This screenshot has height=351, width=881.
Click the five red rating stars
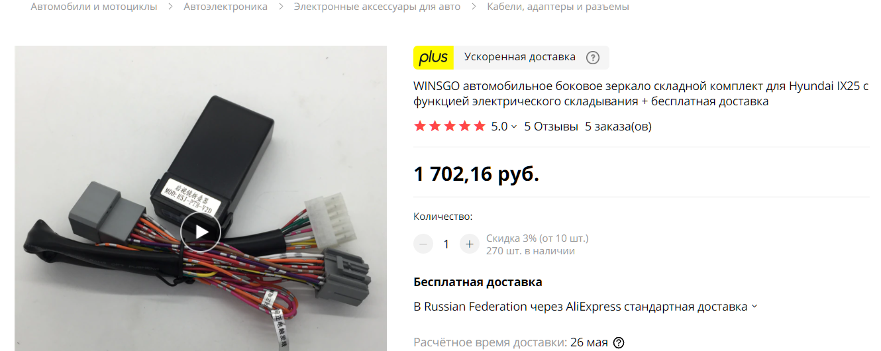tap(450, 126)
